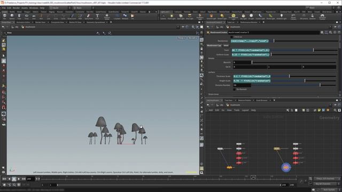
Task: Add new pane tab beside Geometry Spreadsheet
Action: pos(111,22)
